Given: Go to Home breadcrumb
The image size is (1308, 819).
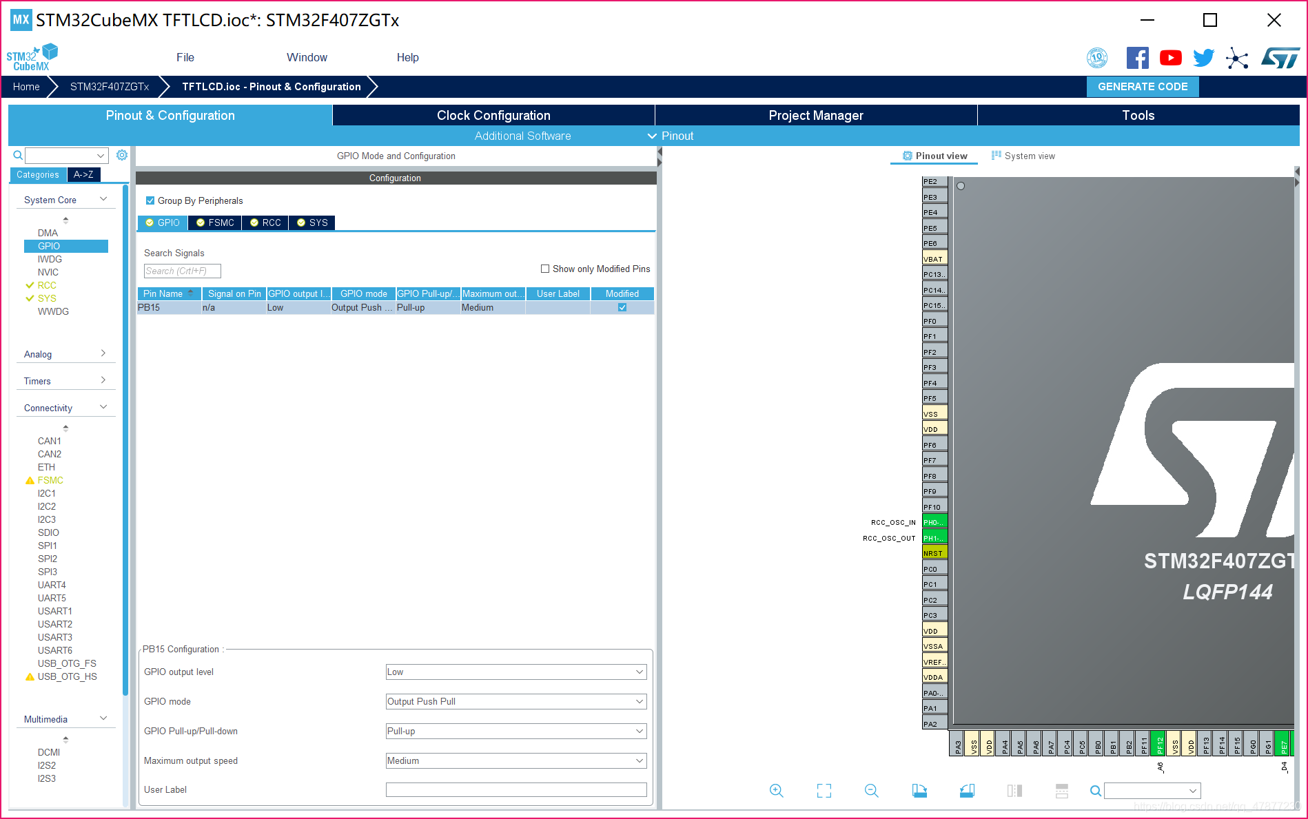Looking at the screenshot, I should [26, 87].
